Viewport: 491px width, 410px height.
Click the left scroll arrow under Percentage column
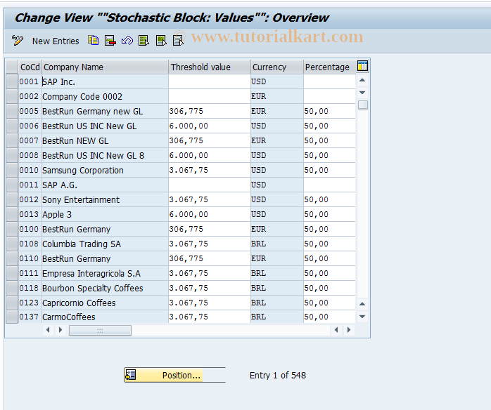click(x=336, y=330)
